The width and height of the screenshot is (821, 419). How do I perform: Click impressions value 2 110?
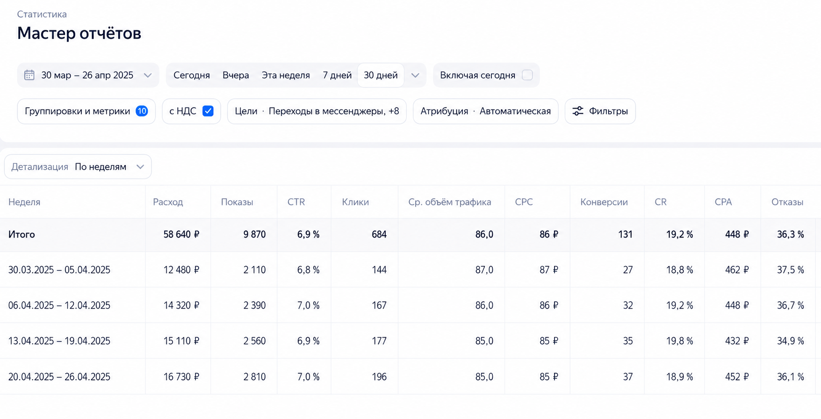(x=254, y=270)
